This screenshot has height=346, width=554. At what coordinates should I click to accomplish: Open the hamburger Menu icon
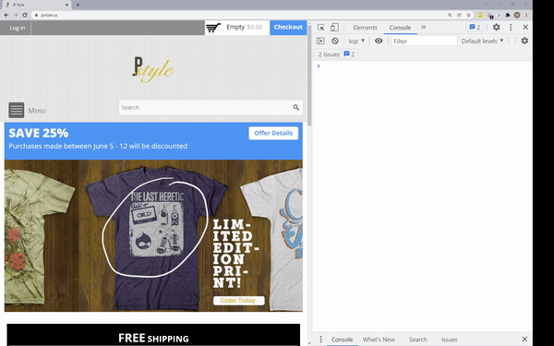[x=17, y=110]
